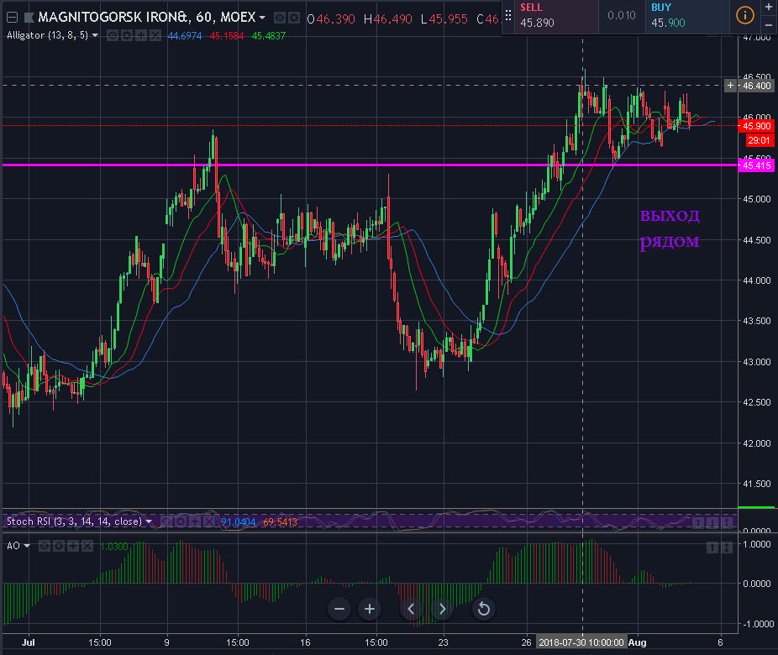Open the AO indicator dropdown arrow
This screenshot has height=655, width=778.
pyautogui.click(x=27, y=546)
